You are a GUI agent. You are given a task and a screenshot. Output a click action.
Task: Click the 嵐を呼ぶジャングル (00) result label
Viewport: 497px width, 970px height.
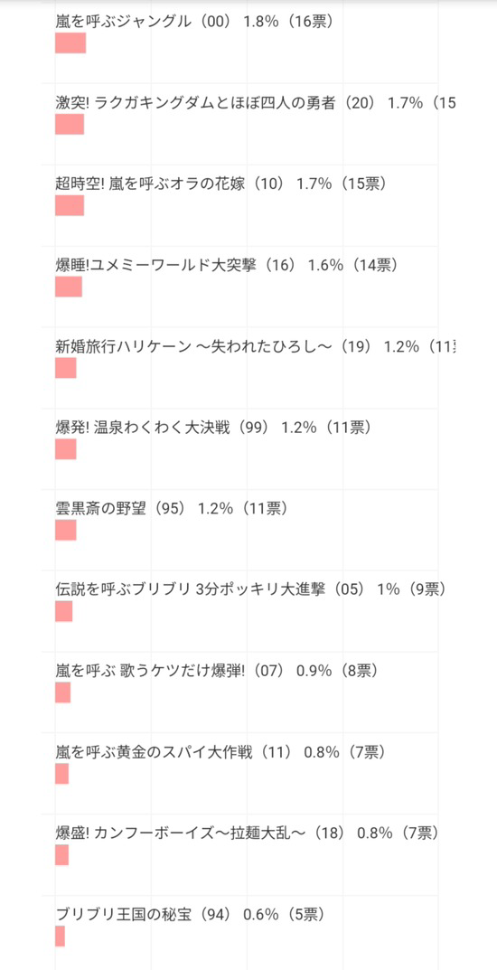point(194,22)
